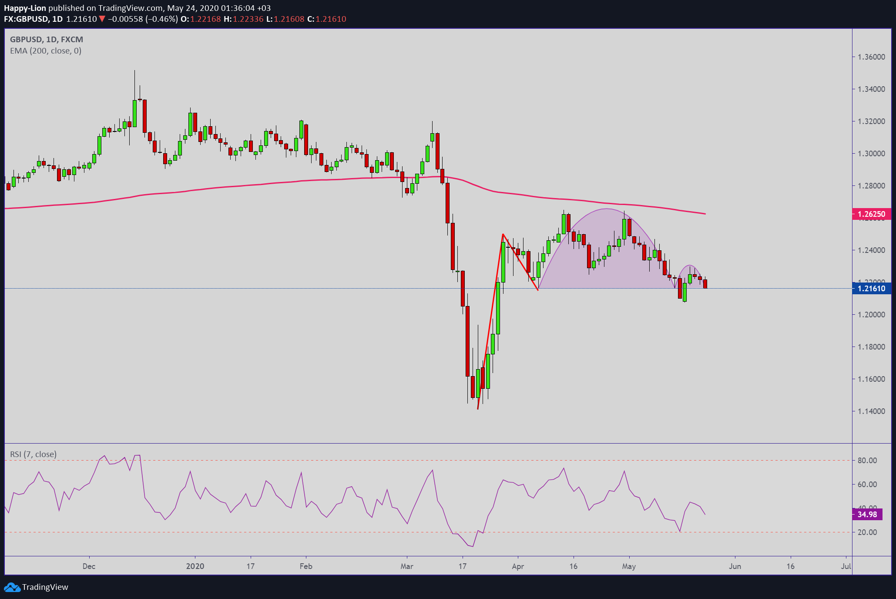Viewport: 896px width, 599px height.
Task: Click the blue 1.21610 current price tag
Action: click(871, 289)
